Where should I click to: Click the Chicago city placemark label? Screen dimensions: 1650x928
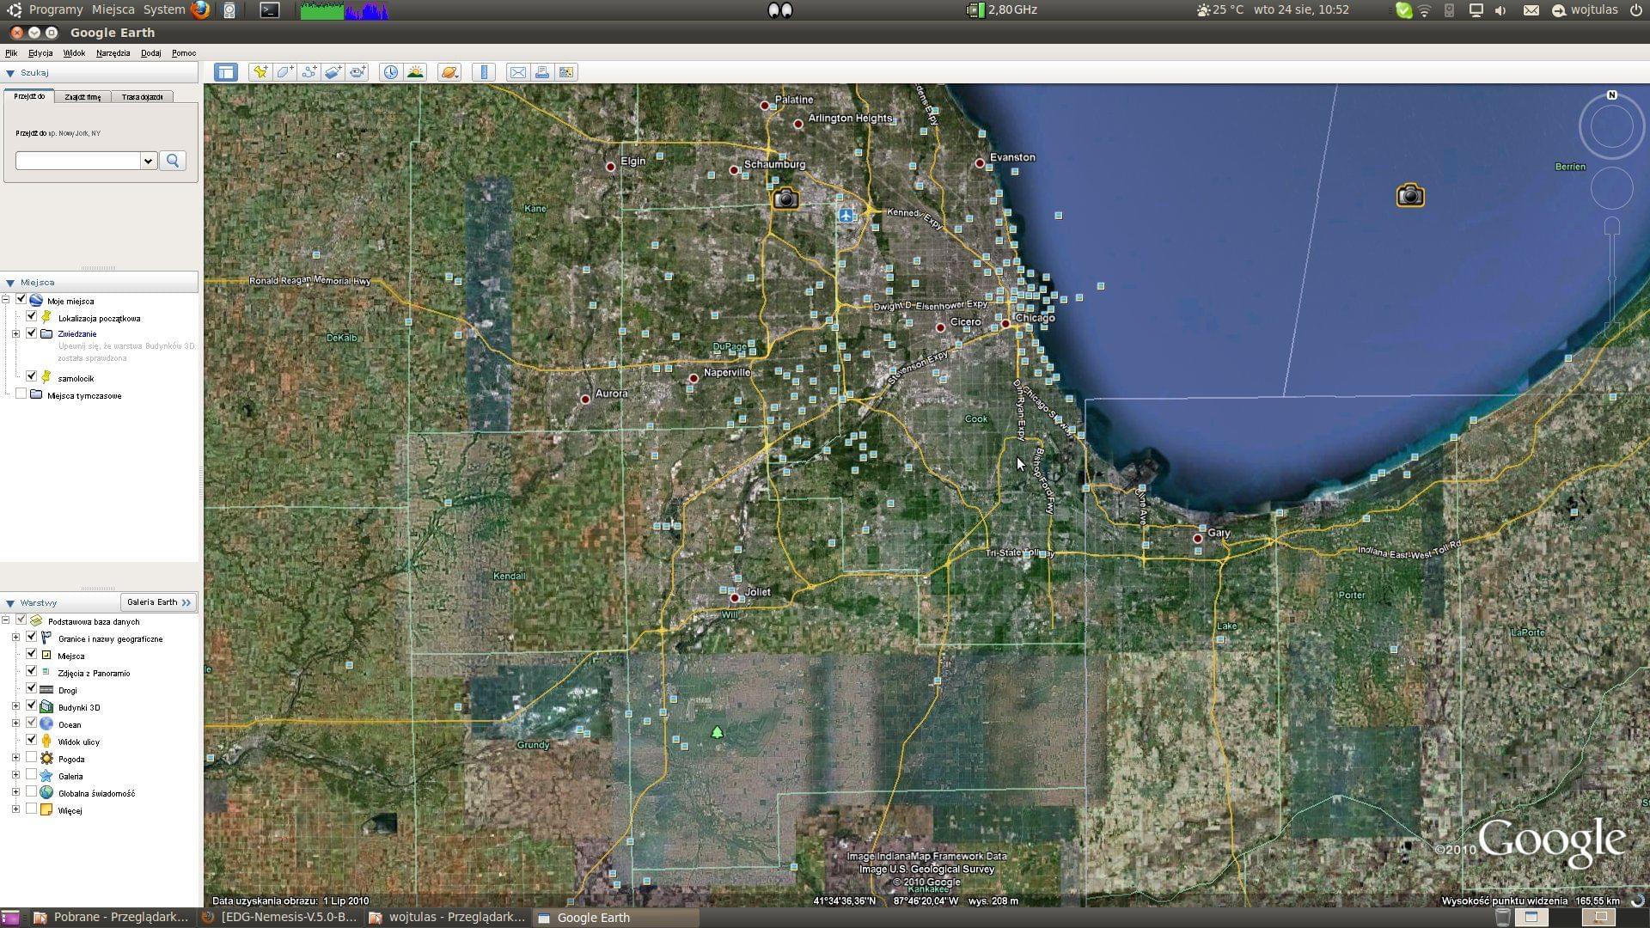[1035, 318]
